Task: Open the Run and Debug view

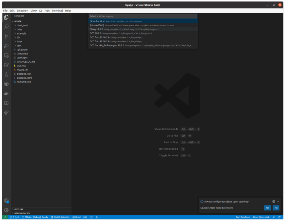Action: tap(6, 46)
